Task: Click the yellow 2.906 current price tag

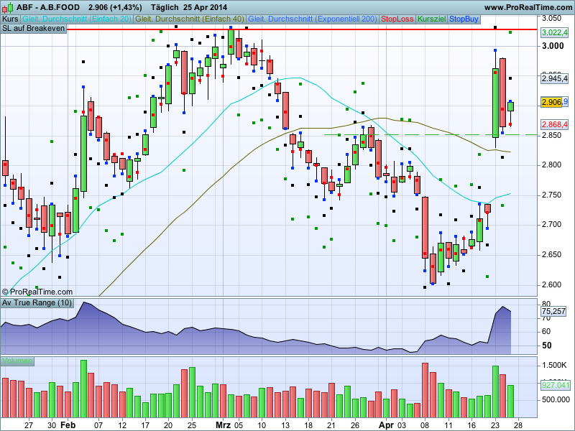Action: tap(551, 102)
